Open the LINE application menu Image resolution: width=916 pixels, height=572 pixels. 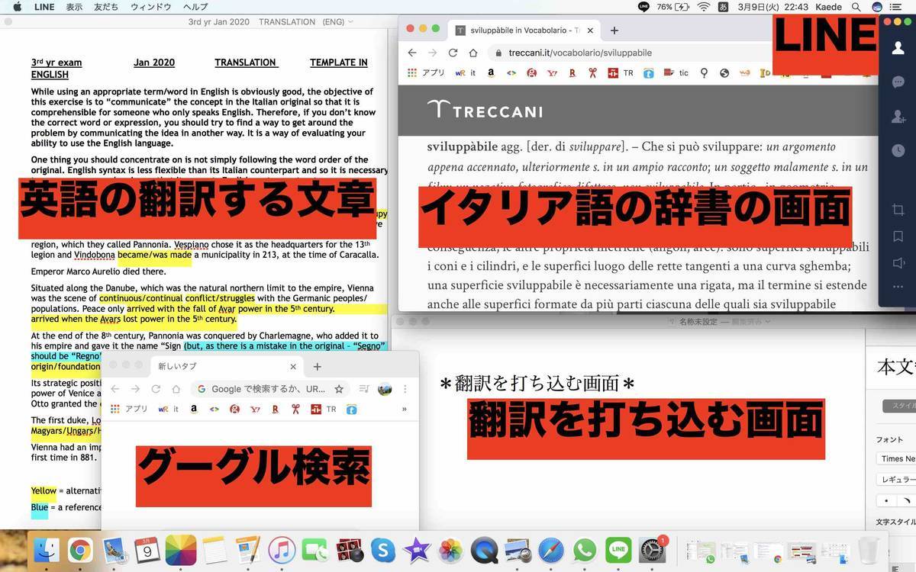click(x=44, y=7)
